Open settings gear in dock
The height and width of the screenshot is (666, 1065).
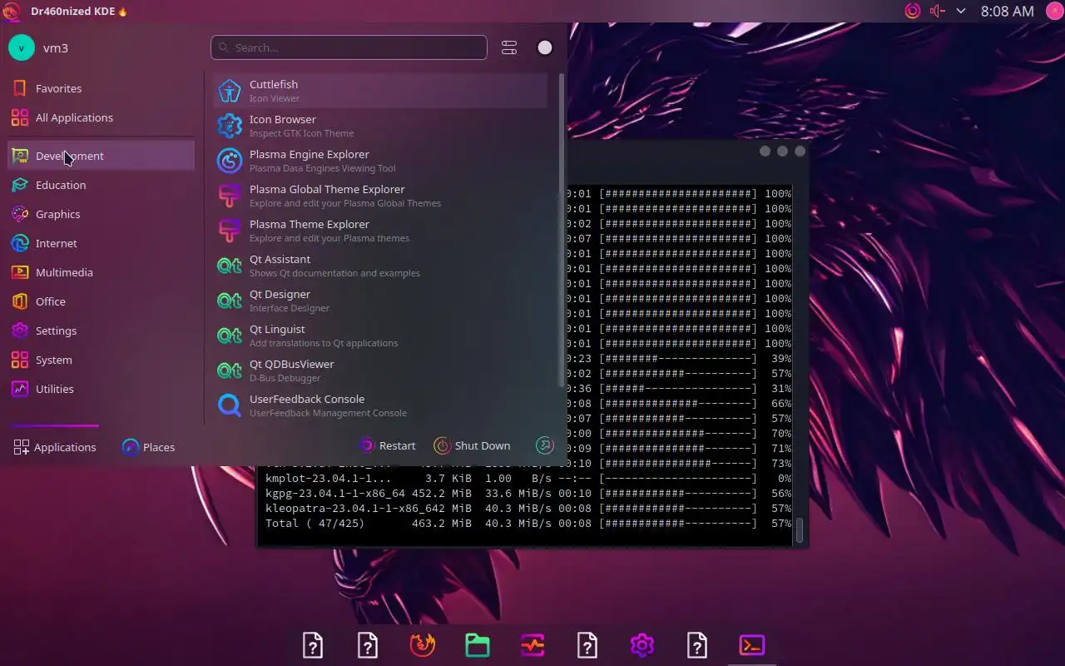tap(642, 645)
